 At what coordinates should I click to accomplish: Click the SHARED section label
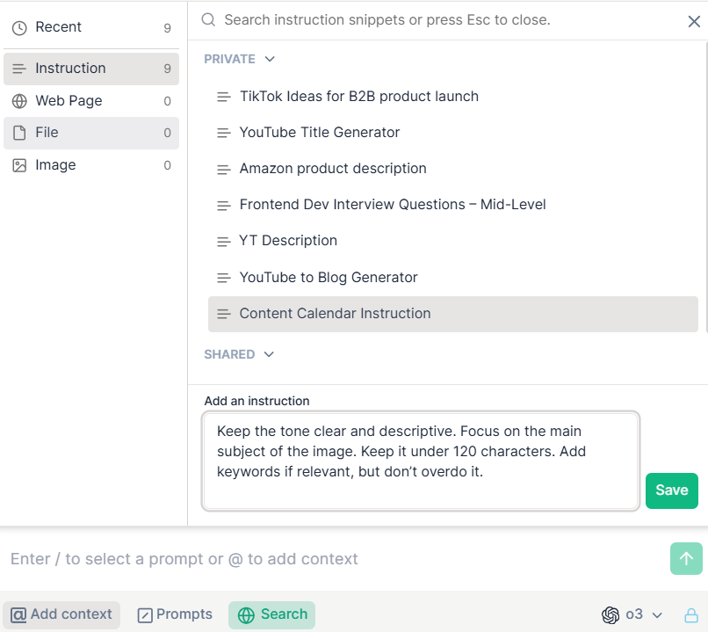tap(229, 354)
